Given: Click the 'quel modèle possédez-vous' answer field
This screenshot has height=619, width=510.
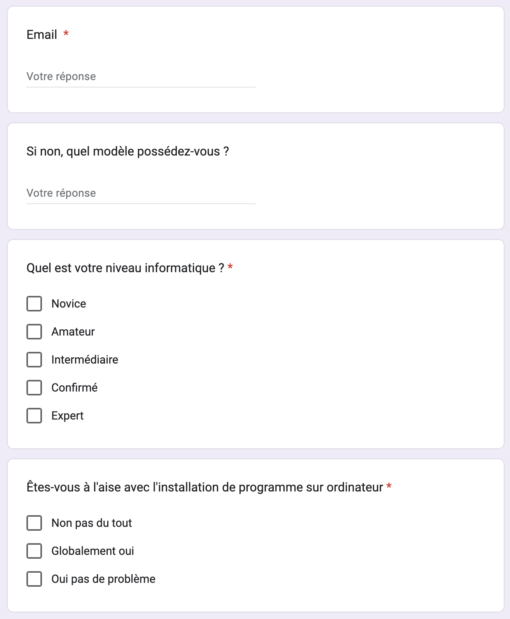Looking at the screenshot, I should coord(141,193).
